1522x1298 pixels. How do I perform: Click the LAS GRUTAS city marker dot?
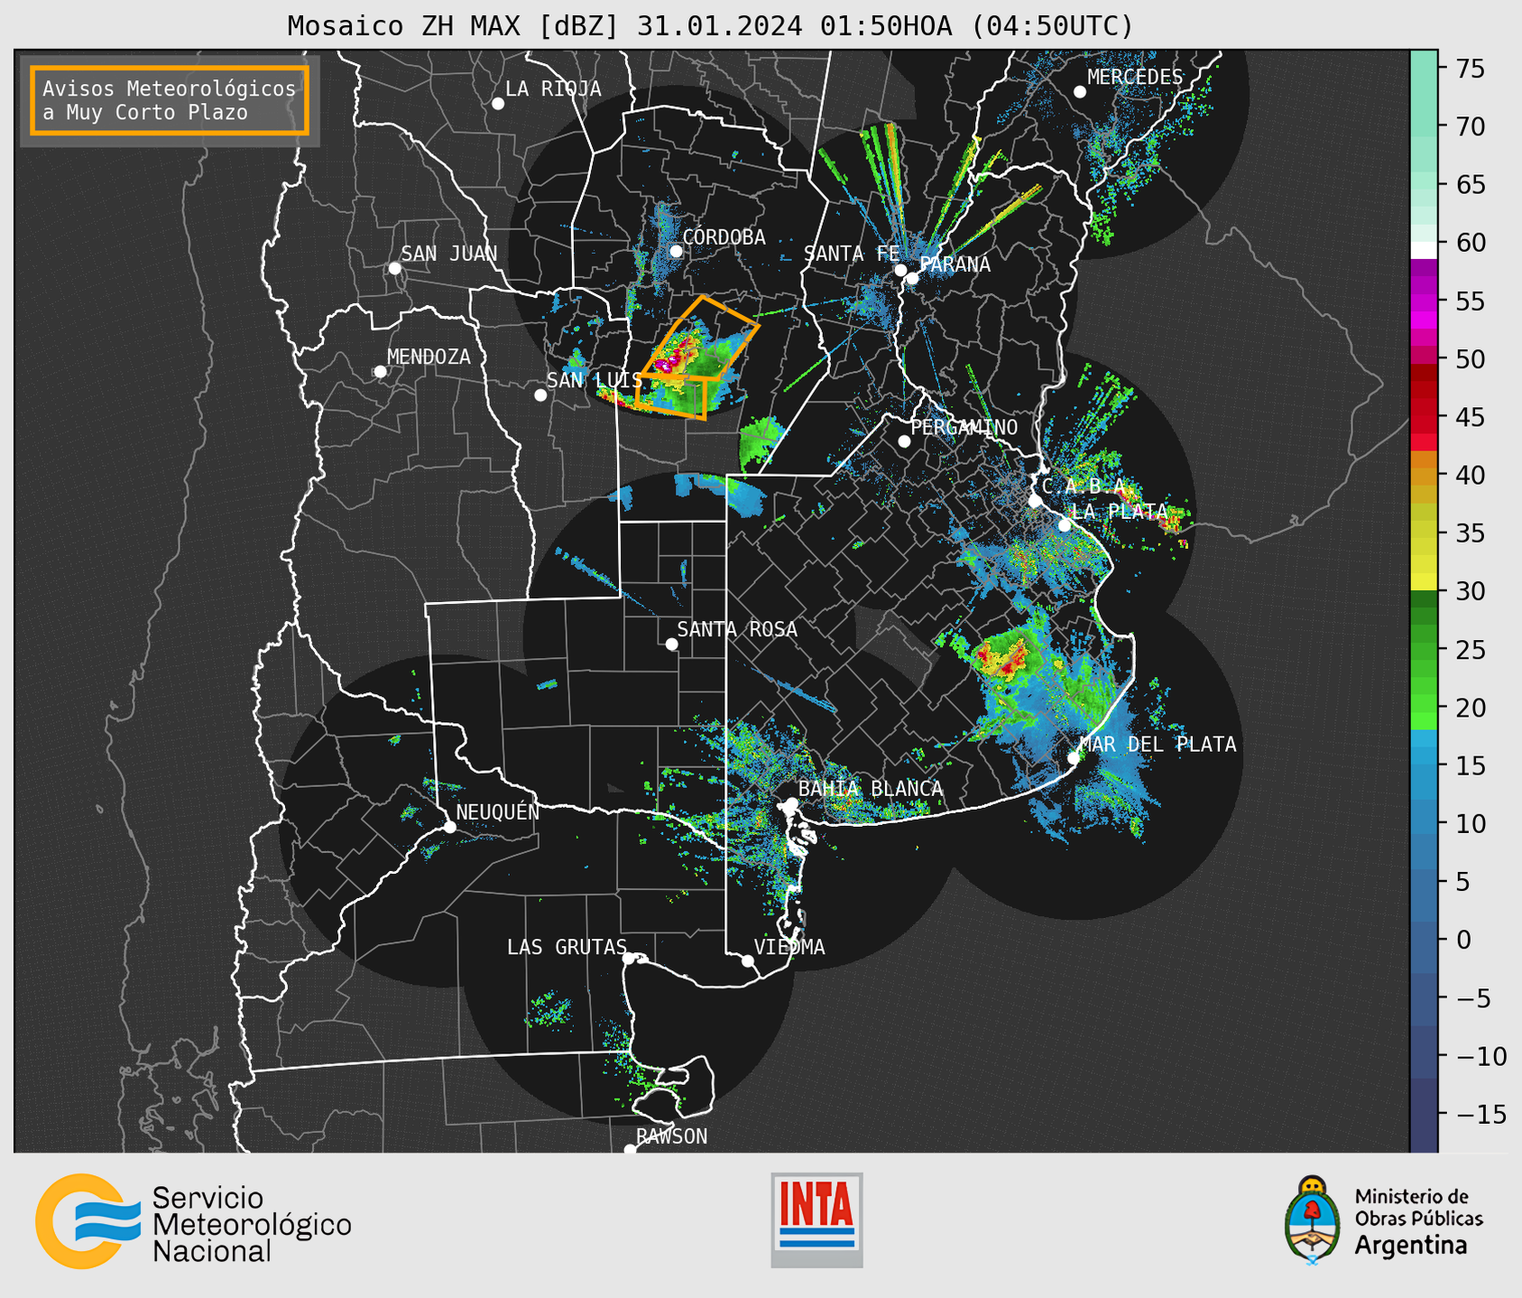629,959
